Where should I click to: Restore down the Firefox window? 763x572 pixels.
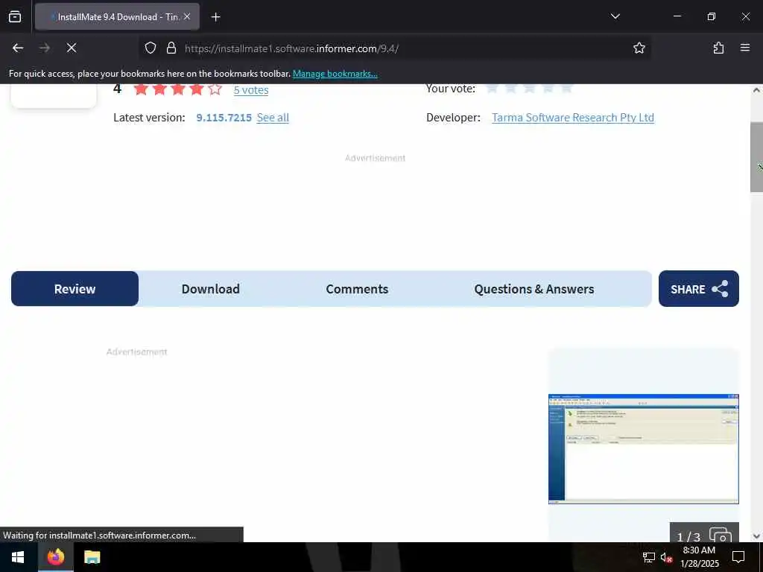pos(711,16)
